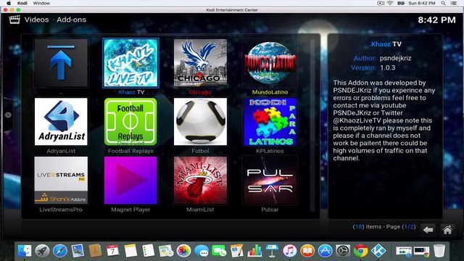Open the parent folder up-arrow tile
The height and width of the screenshot is (261, 464).
pos(61,63)
